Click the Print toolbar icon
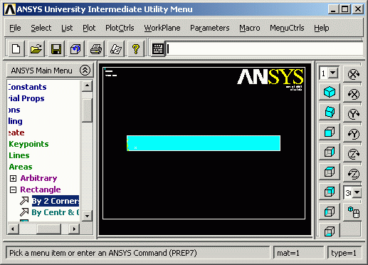The image size is (368, 265). pyautogui.click(x=96, y=49)
